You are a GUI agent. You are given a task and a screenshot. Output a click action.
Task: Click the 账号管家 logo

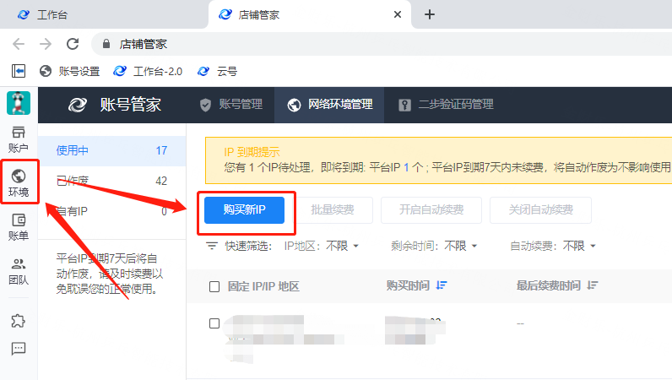pyautogui.click(x=115, y=105)
